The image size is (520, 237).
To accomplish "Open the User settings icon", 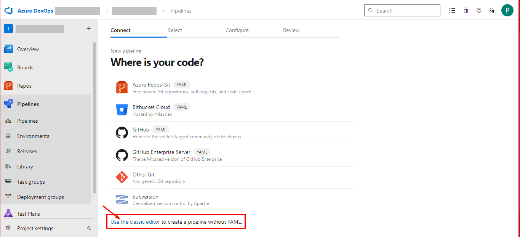I will point(492,11).
